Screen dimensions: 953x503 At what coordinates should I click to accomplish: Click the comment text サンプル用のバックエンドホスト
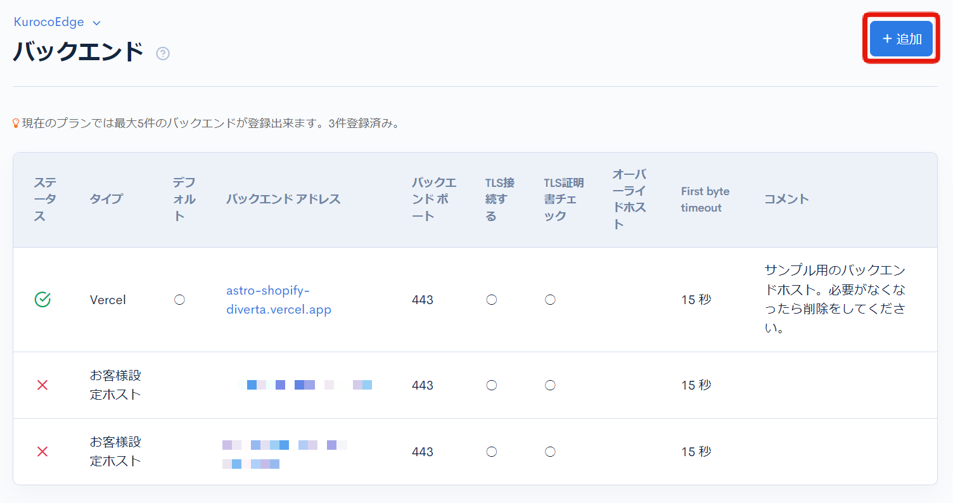point(835,300)
